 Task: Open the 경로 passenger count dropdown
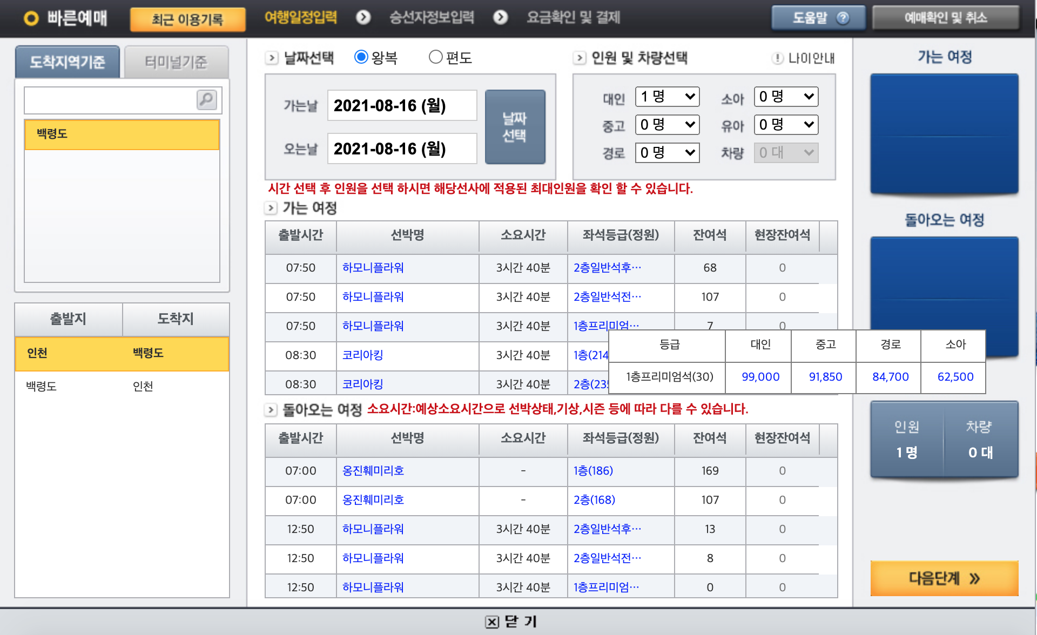tap(667, 153)
